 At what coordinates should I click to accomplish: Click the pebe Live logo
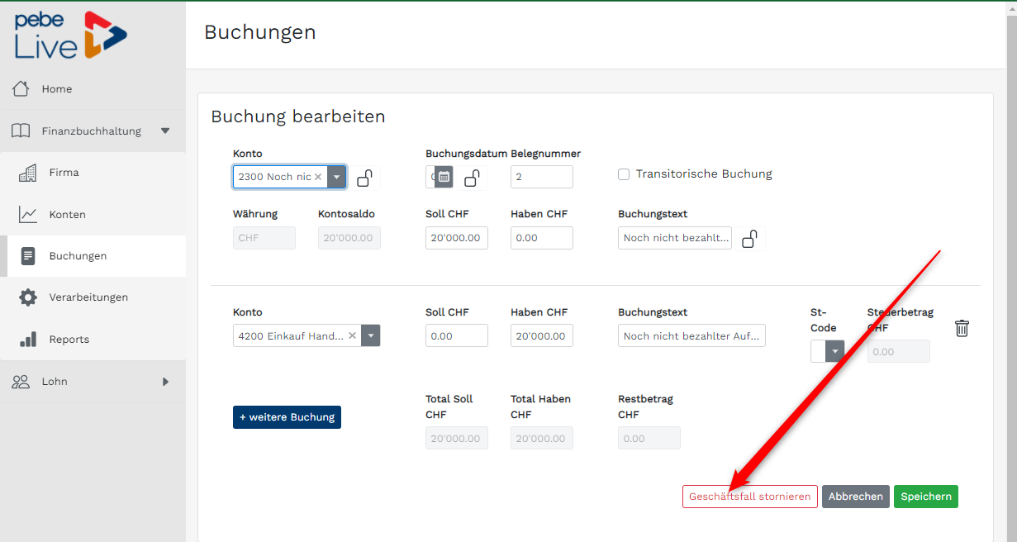[x=71, y=36]
